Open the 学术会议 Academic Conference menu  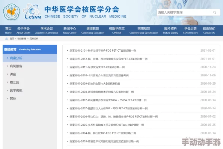point(47,30)
